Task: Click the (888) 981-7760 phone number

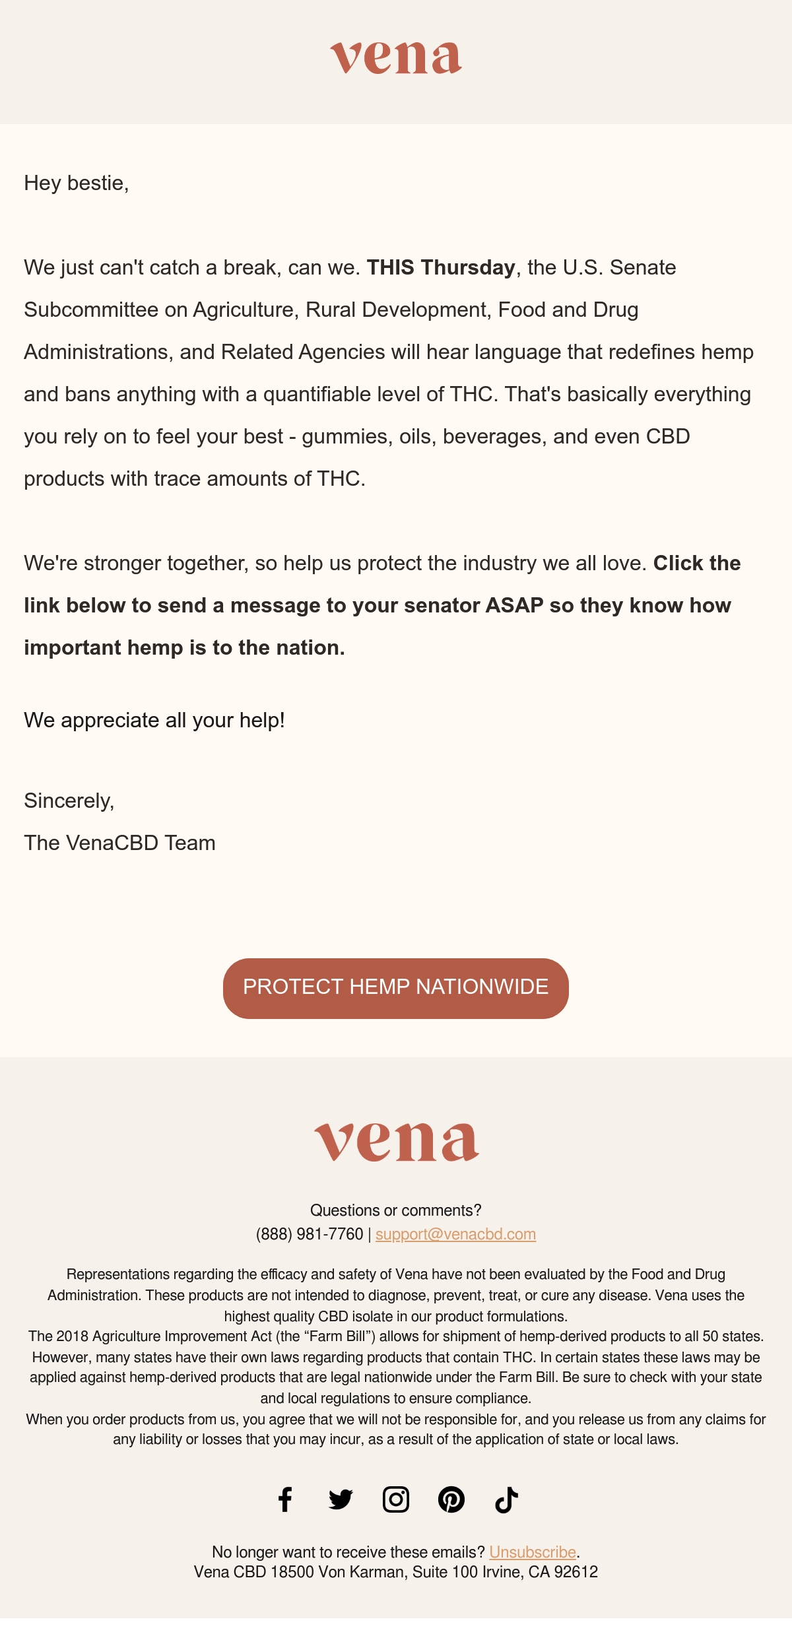Action: 310,1234
